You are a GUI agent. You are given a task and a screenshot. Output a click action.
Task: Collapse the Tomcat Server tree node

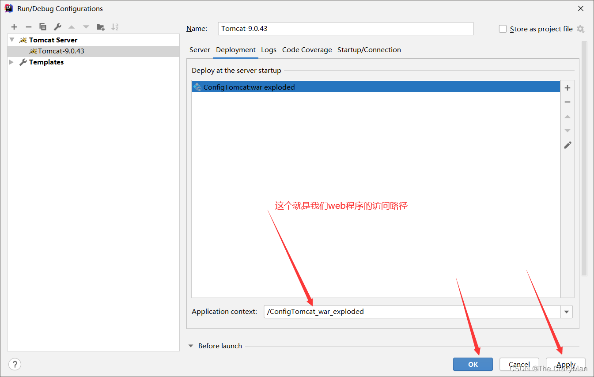(x=12, y=40)
